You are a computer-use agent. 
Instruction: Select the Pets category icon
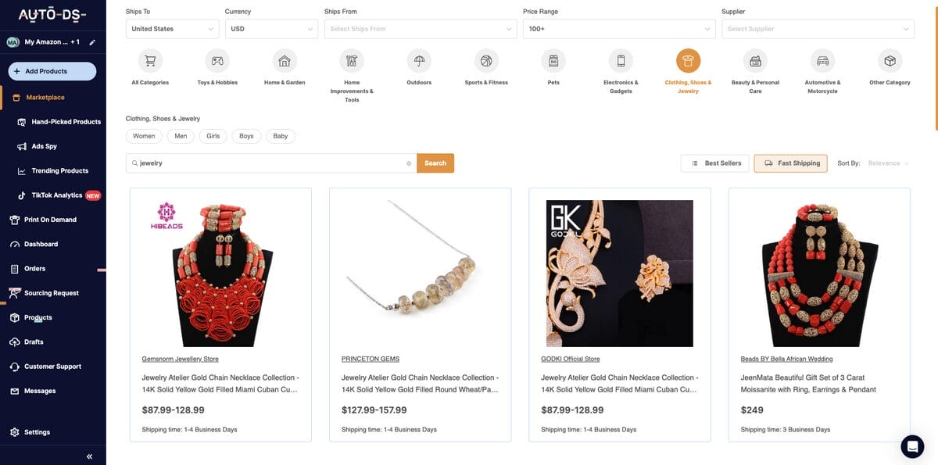pos(553,60)
